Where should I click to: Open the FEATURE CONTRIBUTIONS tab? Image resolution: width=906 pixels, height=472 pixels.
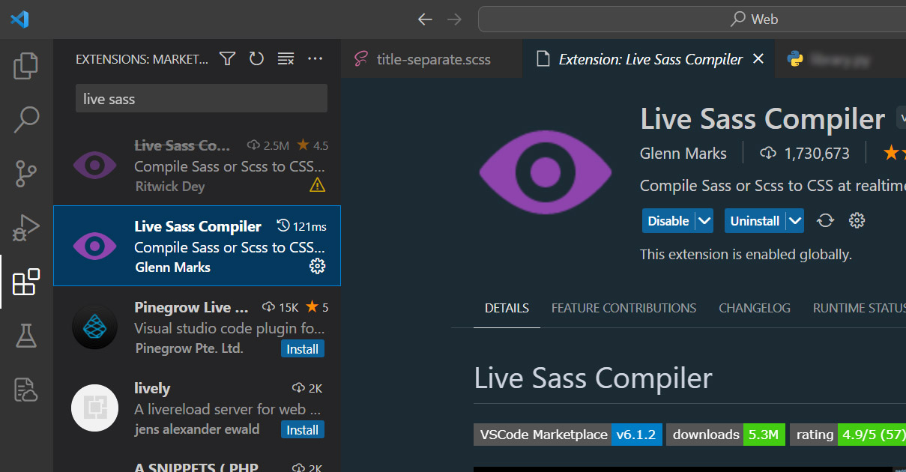coord(623,308)
